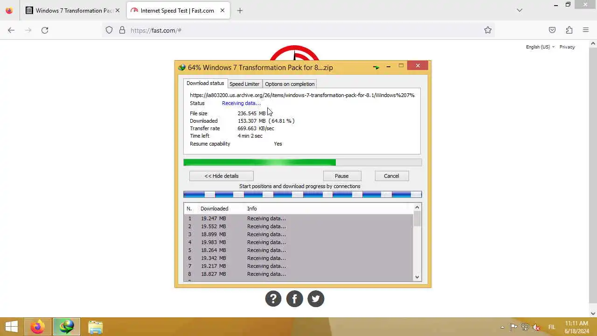
Task: Open Firefox extensions puzzle icon
Action: click(x=569, y=30)
